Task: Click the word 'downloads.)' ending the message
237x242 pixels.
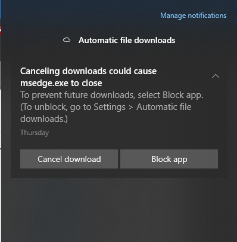Action: pyautogui.click(x=44, y=119)
